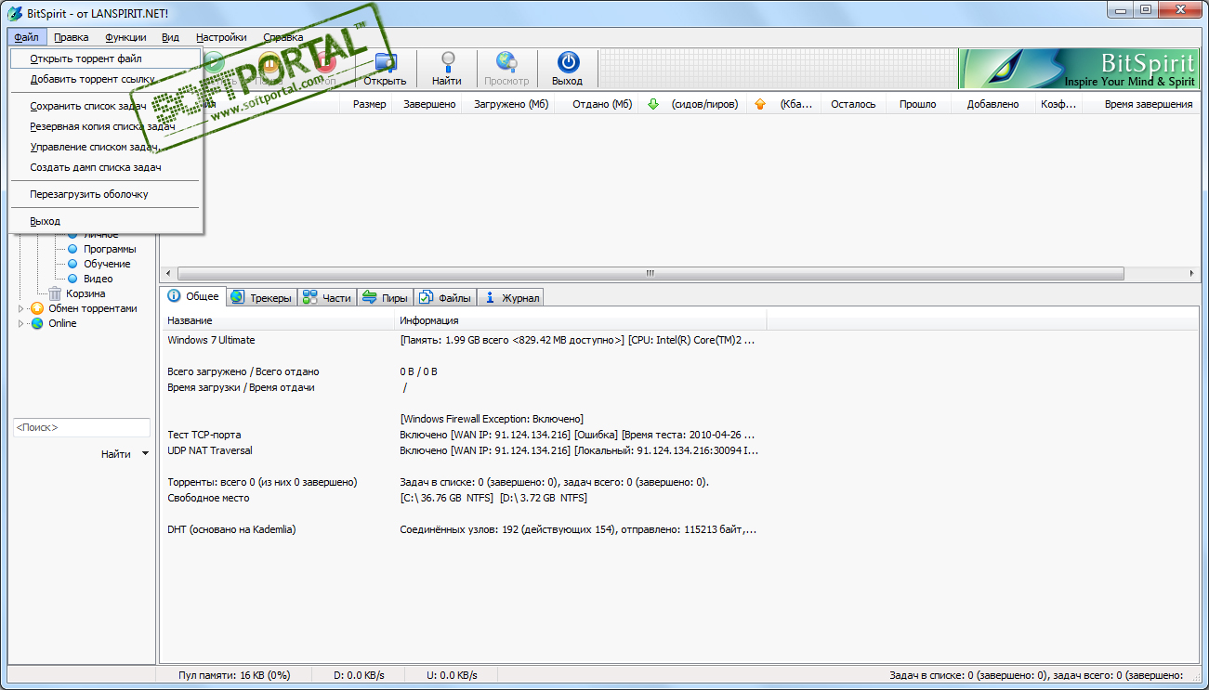Select the Корзина trash bin icon
This screenshot has width=1209, height=690.
pyautogui.click(x=55, y=293)
